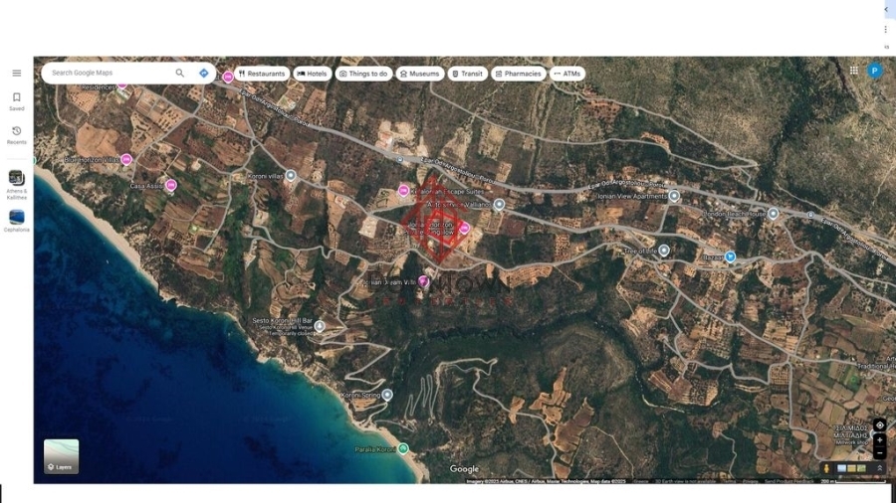Select the ATMs category chip

[566, 74]
